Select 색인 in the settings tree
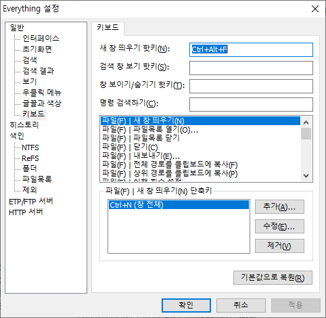The image size is (326, 318). 17,135
